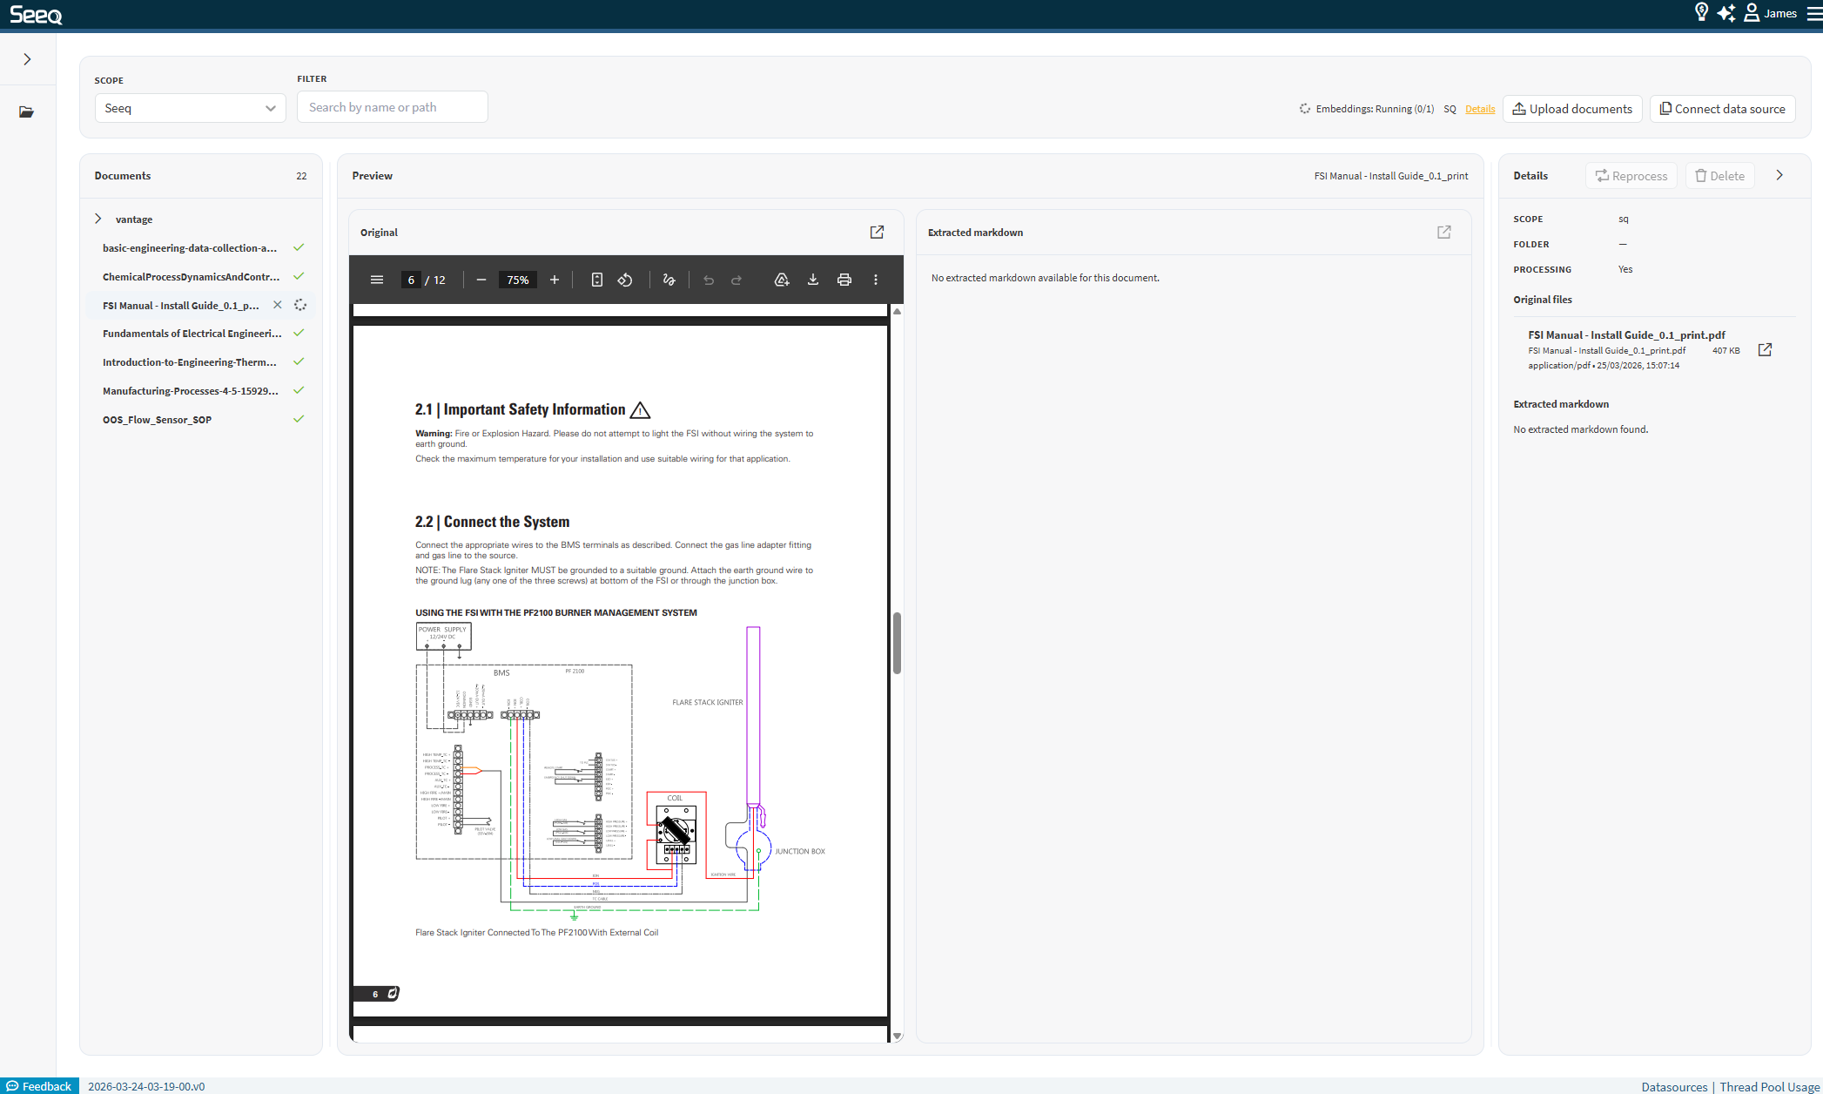The image size is (1823, 1094).
Task: Collapse the Details panel with chevron
Action: tap(1779, 175)
